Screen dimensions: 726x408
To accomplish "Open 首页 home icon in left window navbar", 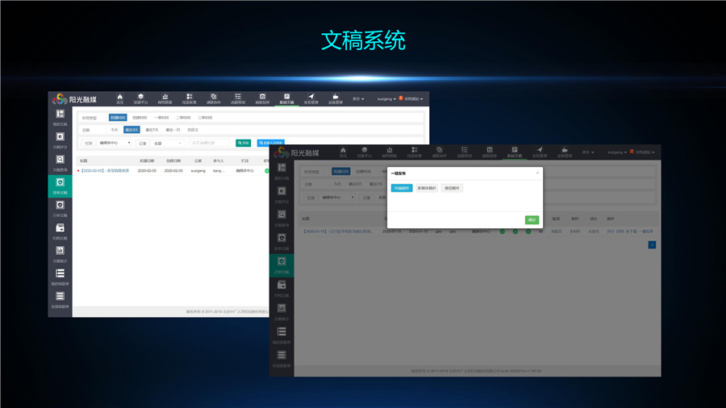I will click(x=119, y=98).
